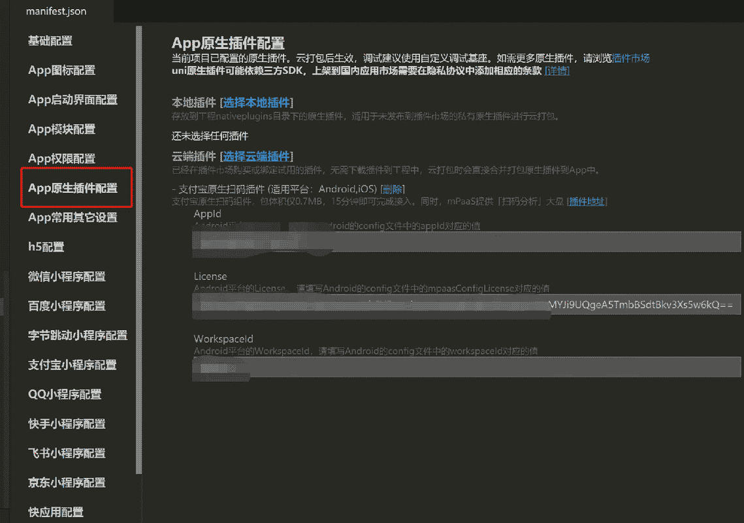Open App启动界面配置 section
Viewport: 744px width, 523px height.
73,100
